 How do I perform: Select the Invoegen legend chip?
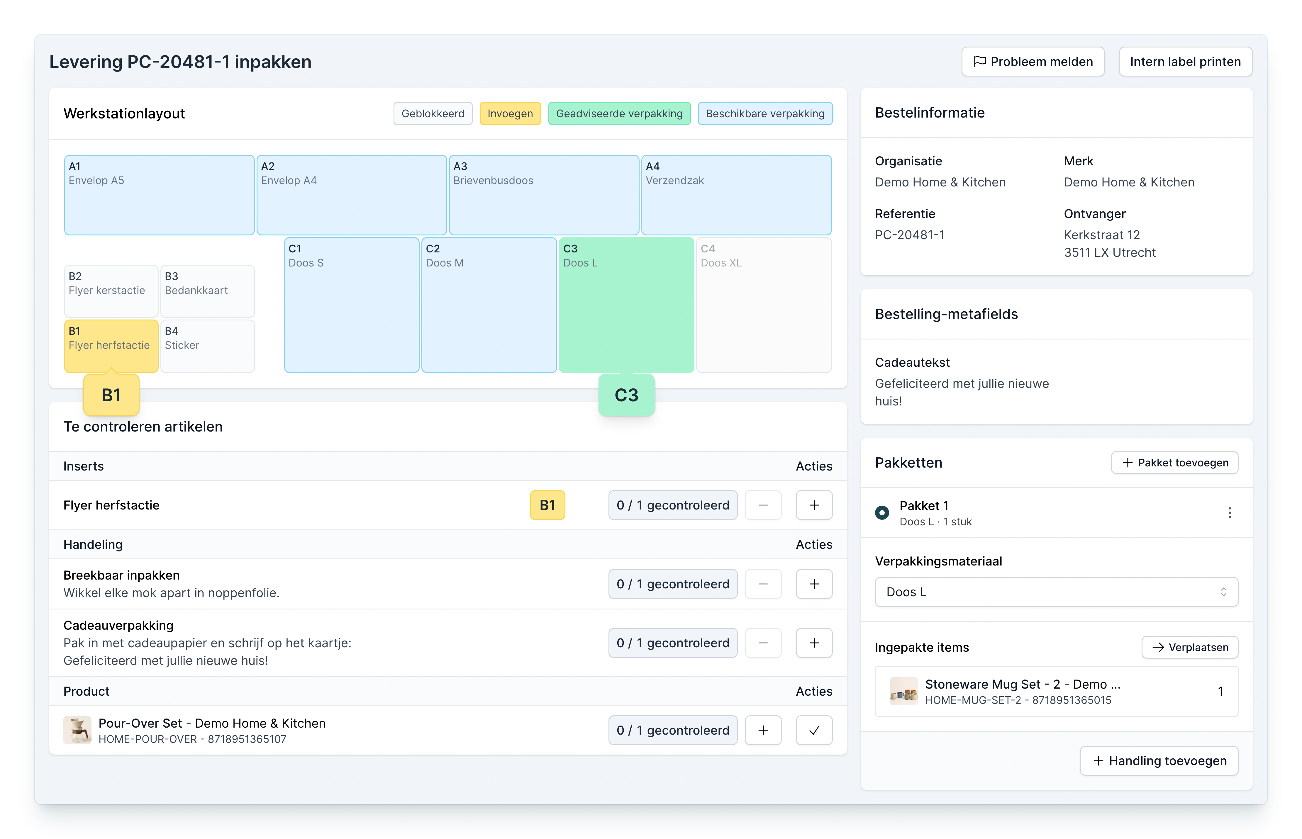pos(510,113)
